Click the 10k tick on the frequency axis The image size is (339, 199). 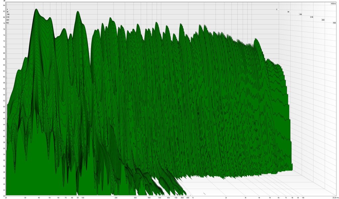click(x=303, y=197)
